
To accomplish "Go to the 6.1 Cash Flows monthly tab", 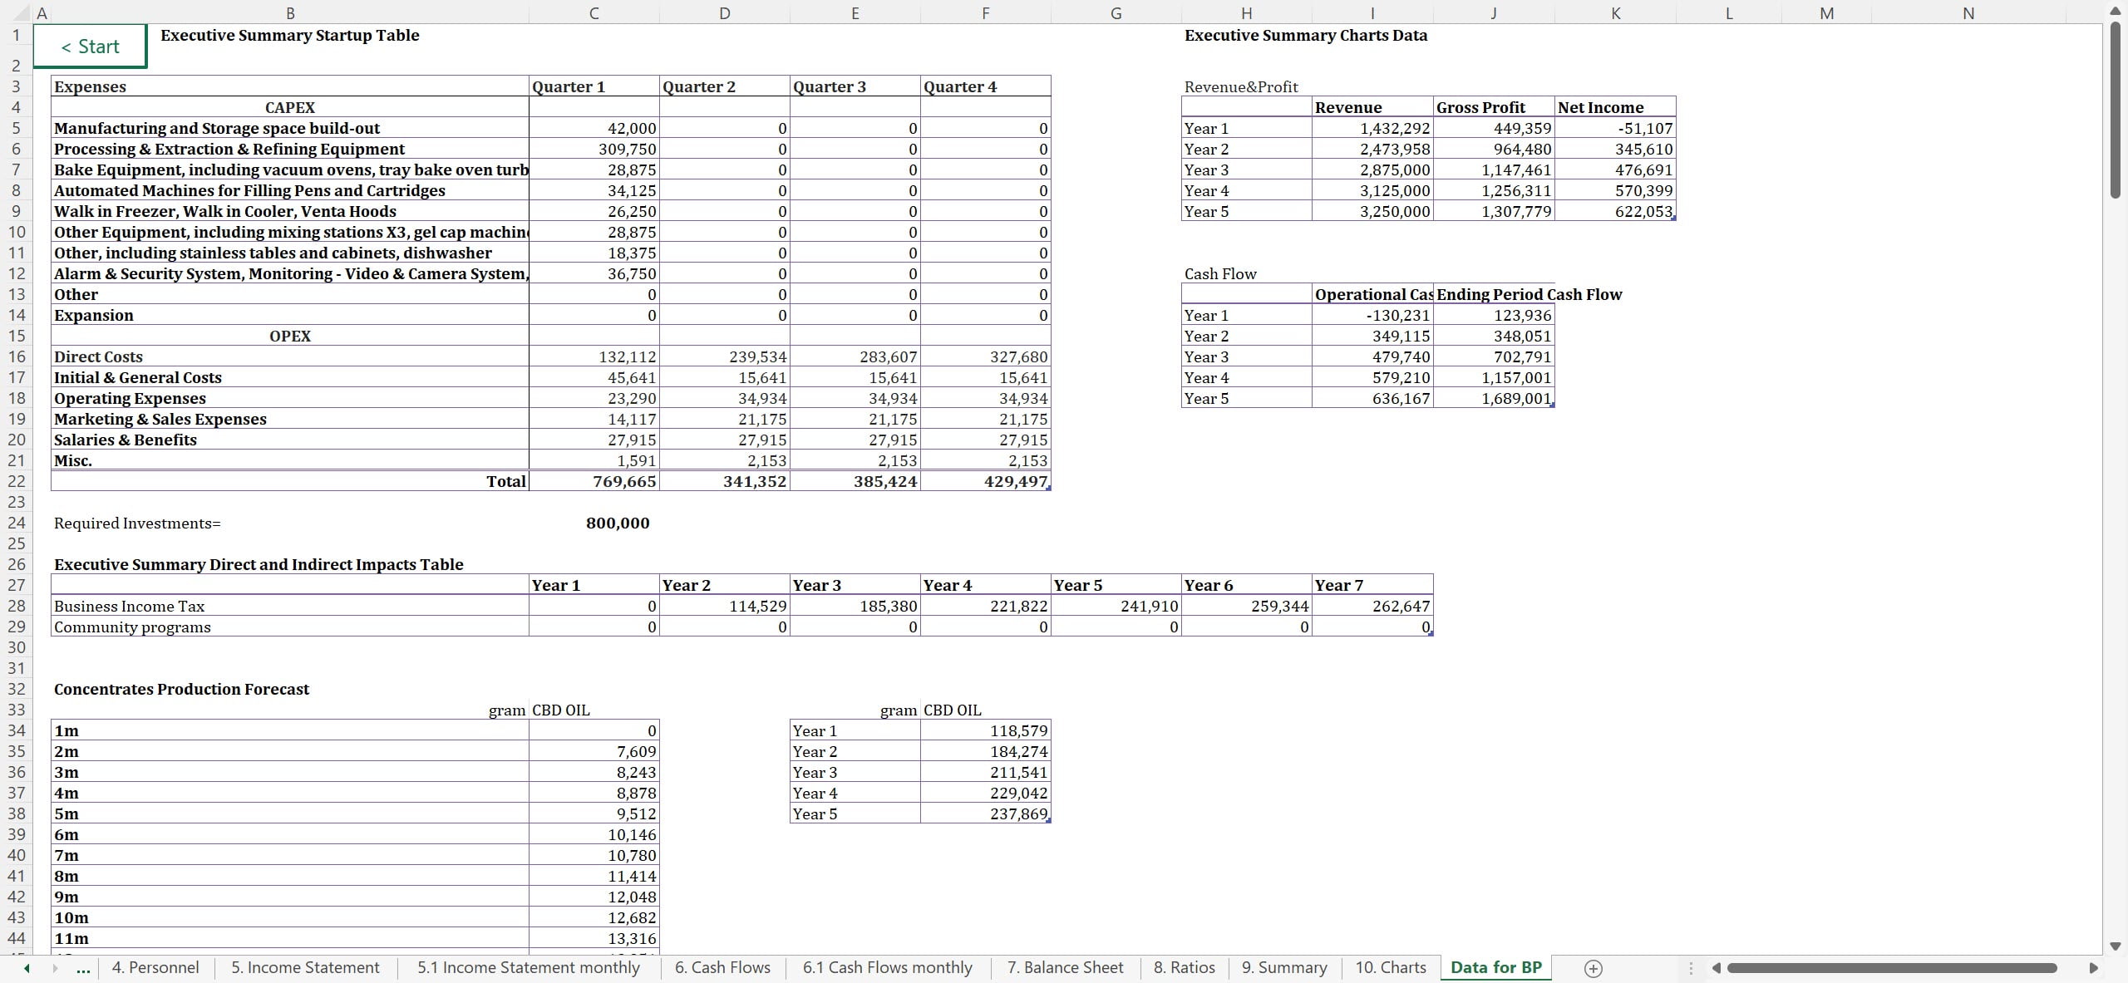I will tap(887, 967).
